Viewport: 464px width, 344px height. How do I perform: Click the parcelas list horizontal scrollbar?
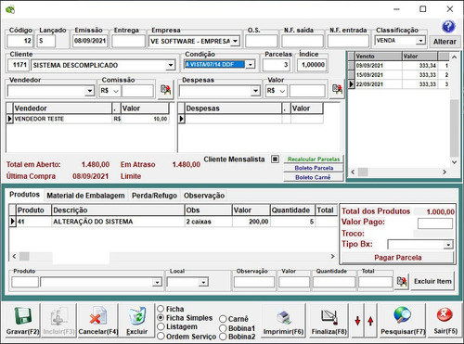pos(399,172)
